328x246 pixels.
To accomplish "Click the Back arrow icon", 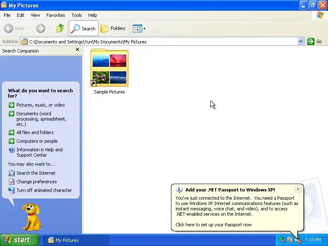I will pos(9,28).
